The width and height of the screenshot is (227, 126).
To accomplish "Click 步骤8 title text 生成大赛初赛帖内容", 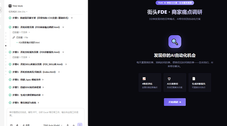I will 30,95.
